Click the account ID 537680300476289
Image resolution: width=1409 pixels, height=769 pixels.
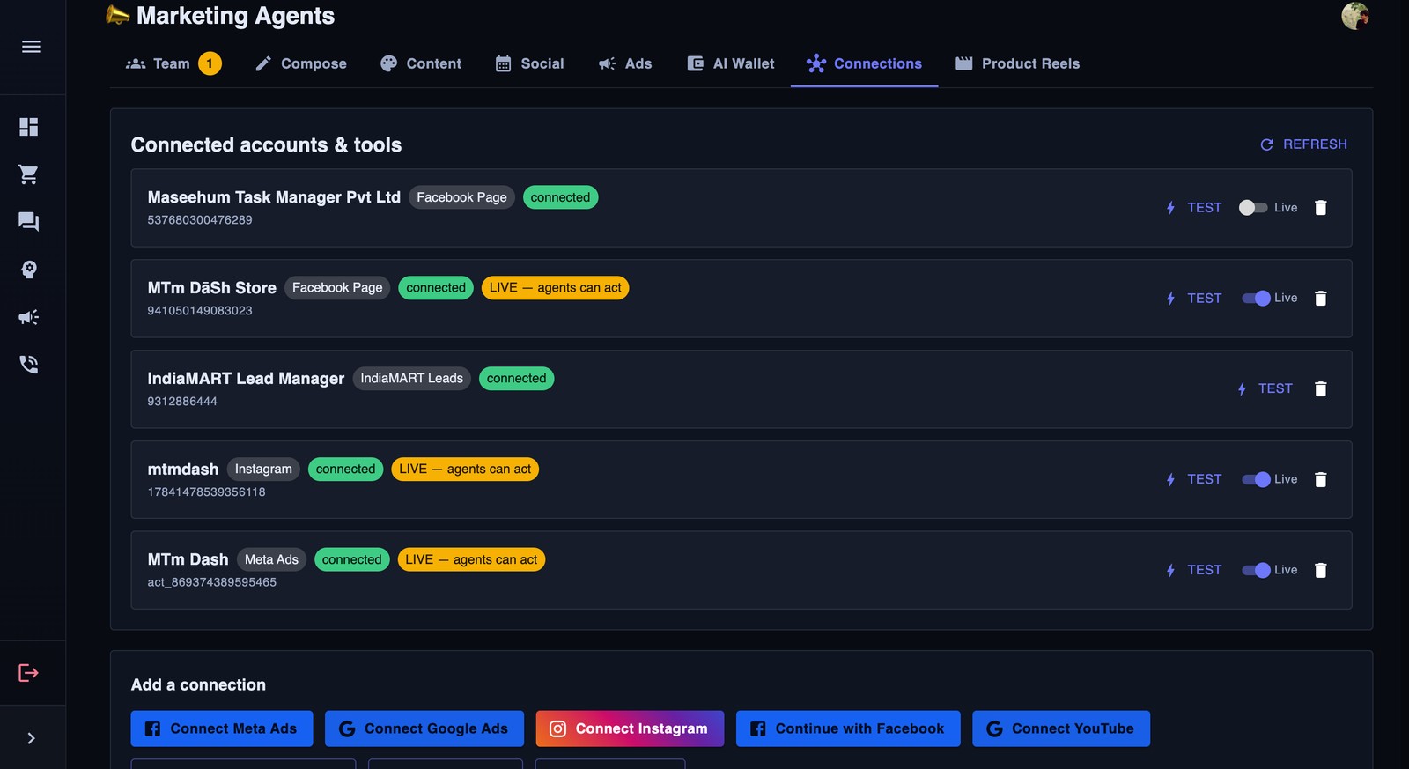pos(200,220)
